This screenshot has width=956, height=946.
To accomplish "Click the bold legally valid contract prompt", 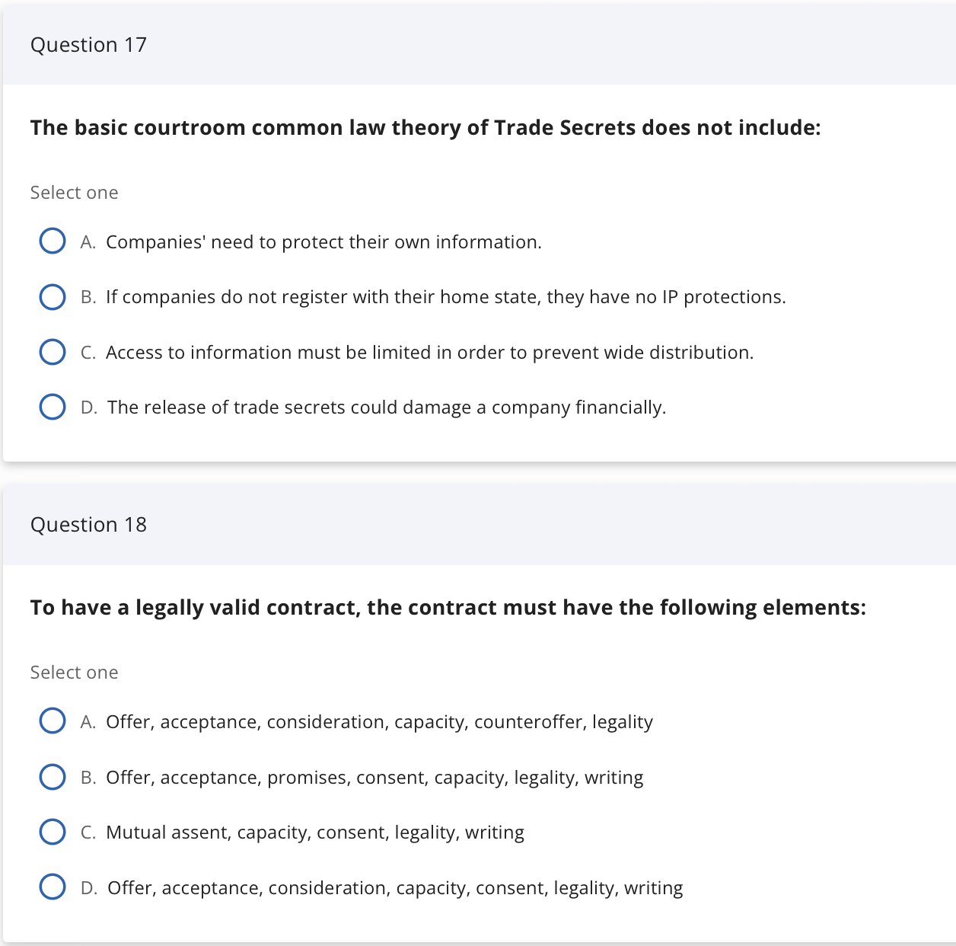I will tap(448, 607).
